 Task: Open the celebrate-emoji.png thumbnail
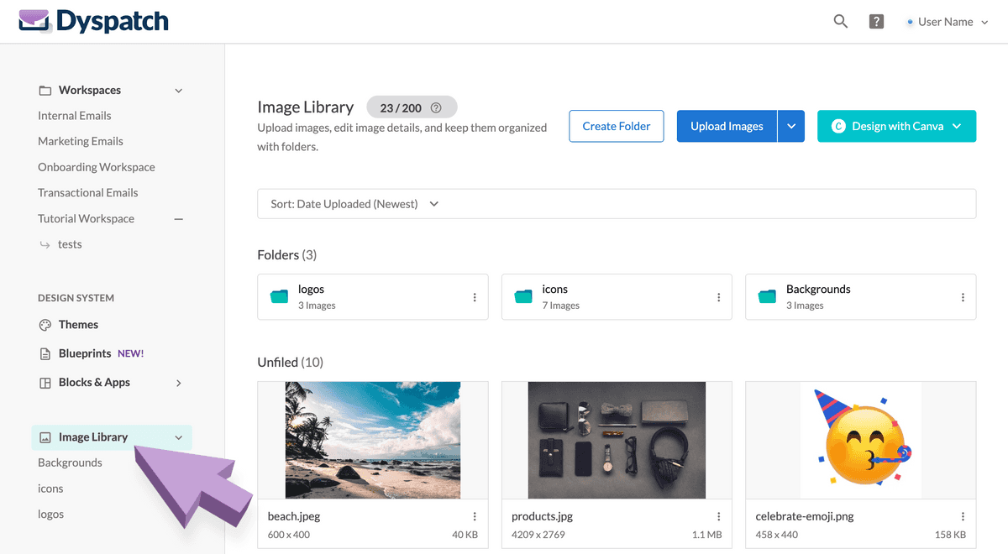click(x=860, y=440)
